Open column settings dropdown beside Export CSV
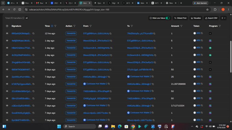232x130 pixels. pyautogui.click(x=223, y=18)
